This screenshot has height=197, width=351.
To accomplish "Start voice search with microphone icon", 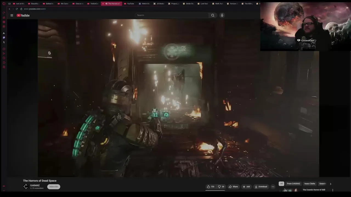I will coord(222,15).
